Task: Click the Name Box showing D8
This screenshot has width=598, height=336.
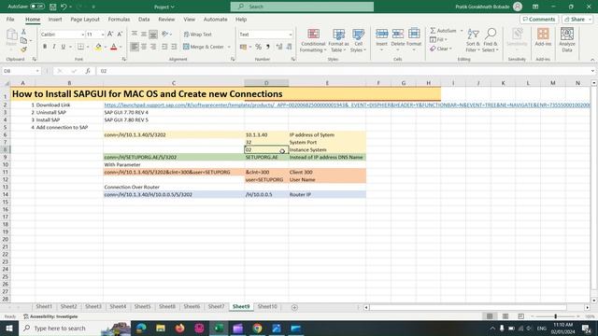Action: coord(21,71)
